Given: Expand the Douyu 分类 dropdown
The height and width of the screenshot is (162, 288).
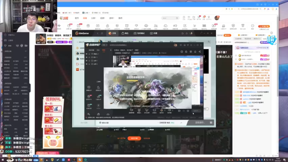Looking at the screenshot, I should 94,18.
